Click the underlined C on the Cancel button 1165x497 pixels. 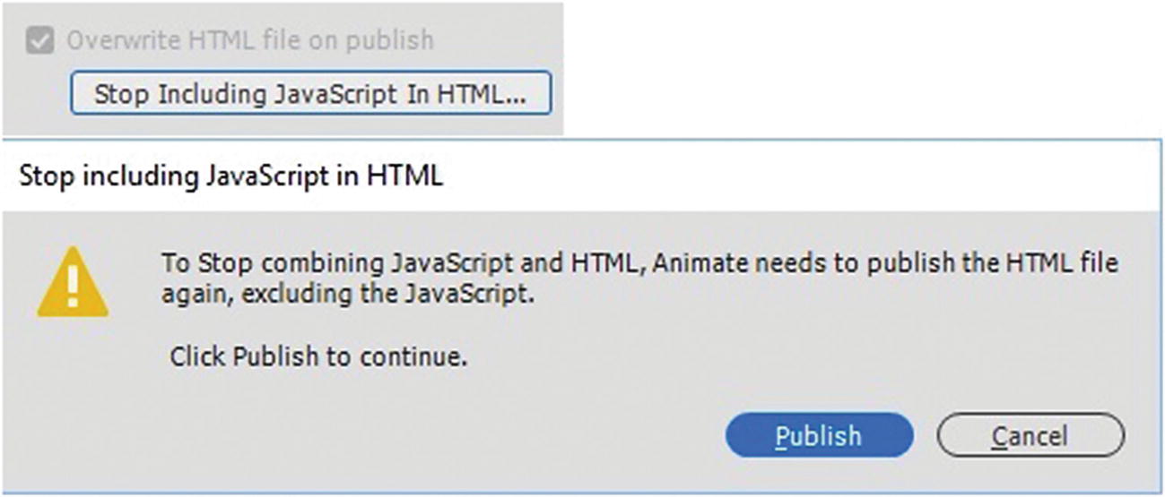tap(998, 436)
